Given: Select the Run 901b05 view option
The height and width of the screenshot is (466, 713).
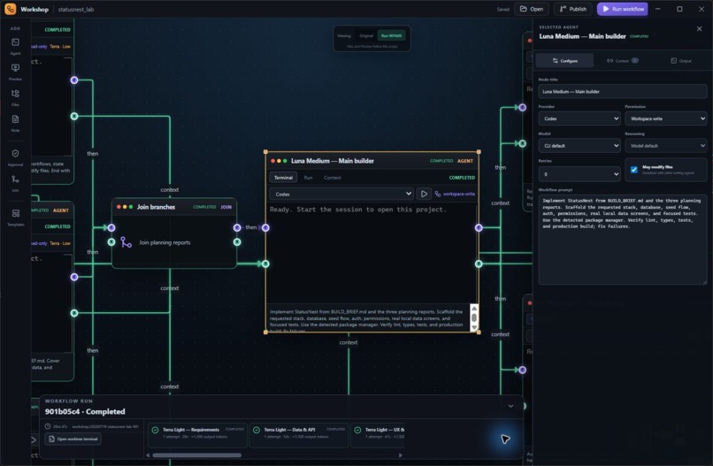Looking at the screenshot, I should [392, 35].
